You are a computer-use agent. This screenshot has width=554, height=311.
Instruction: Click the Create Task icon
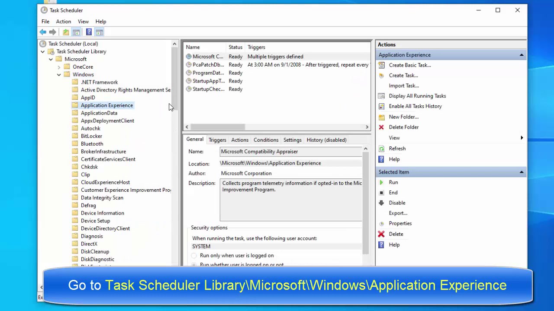pos(381,76)
